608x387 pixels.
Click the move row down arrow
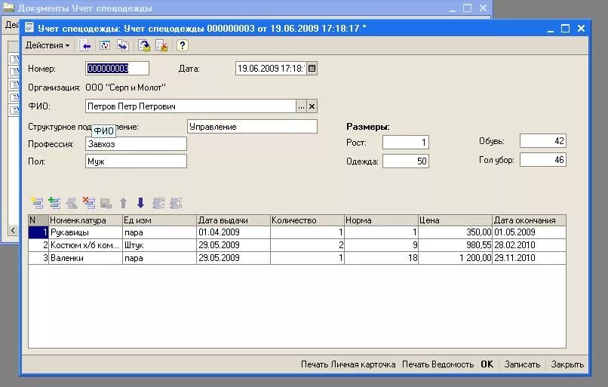[x=140, y=203]
